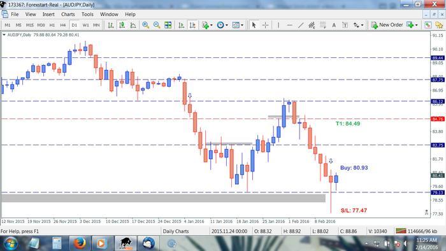Screen dimensions: 446x251
Task: Open Firefox from the taskbar
Action: (80, 243)
